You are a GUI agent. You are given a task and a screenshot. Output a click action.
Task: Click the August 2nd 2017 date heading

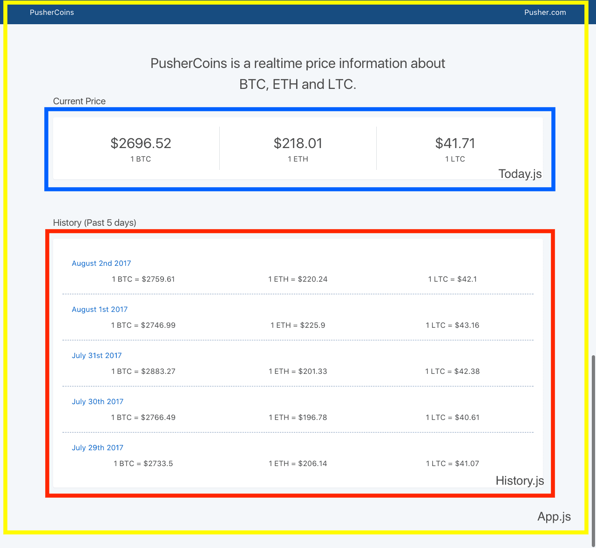[101, 264]
